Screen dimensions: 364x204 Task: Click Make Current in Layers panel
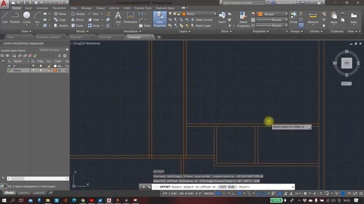(202, 20)
